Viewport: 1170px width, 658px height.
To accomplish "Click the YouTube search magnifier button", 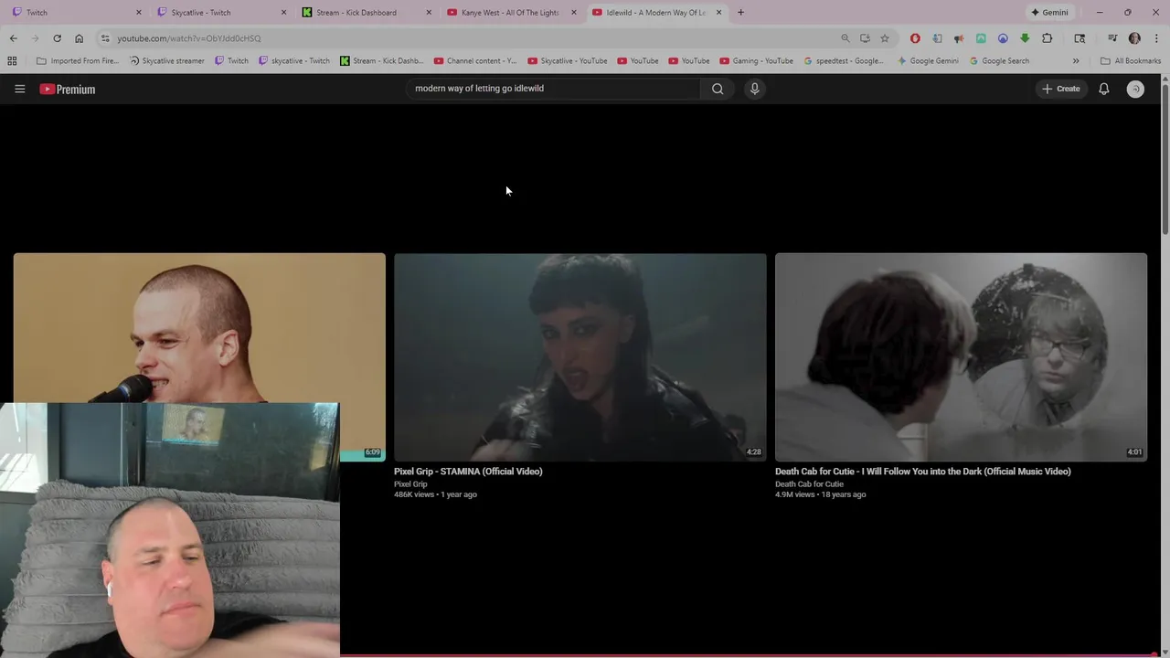I will [x=718, y=89].
